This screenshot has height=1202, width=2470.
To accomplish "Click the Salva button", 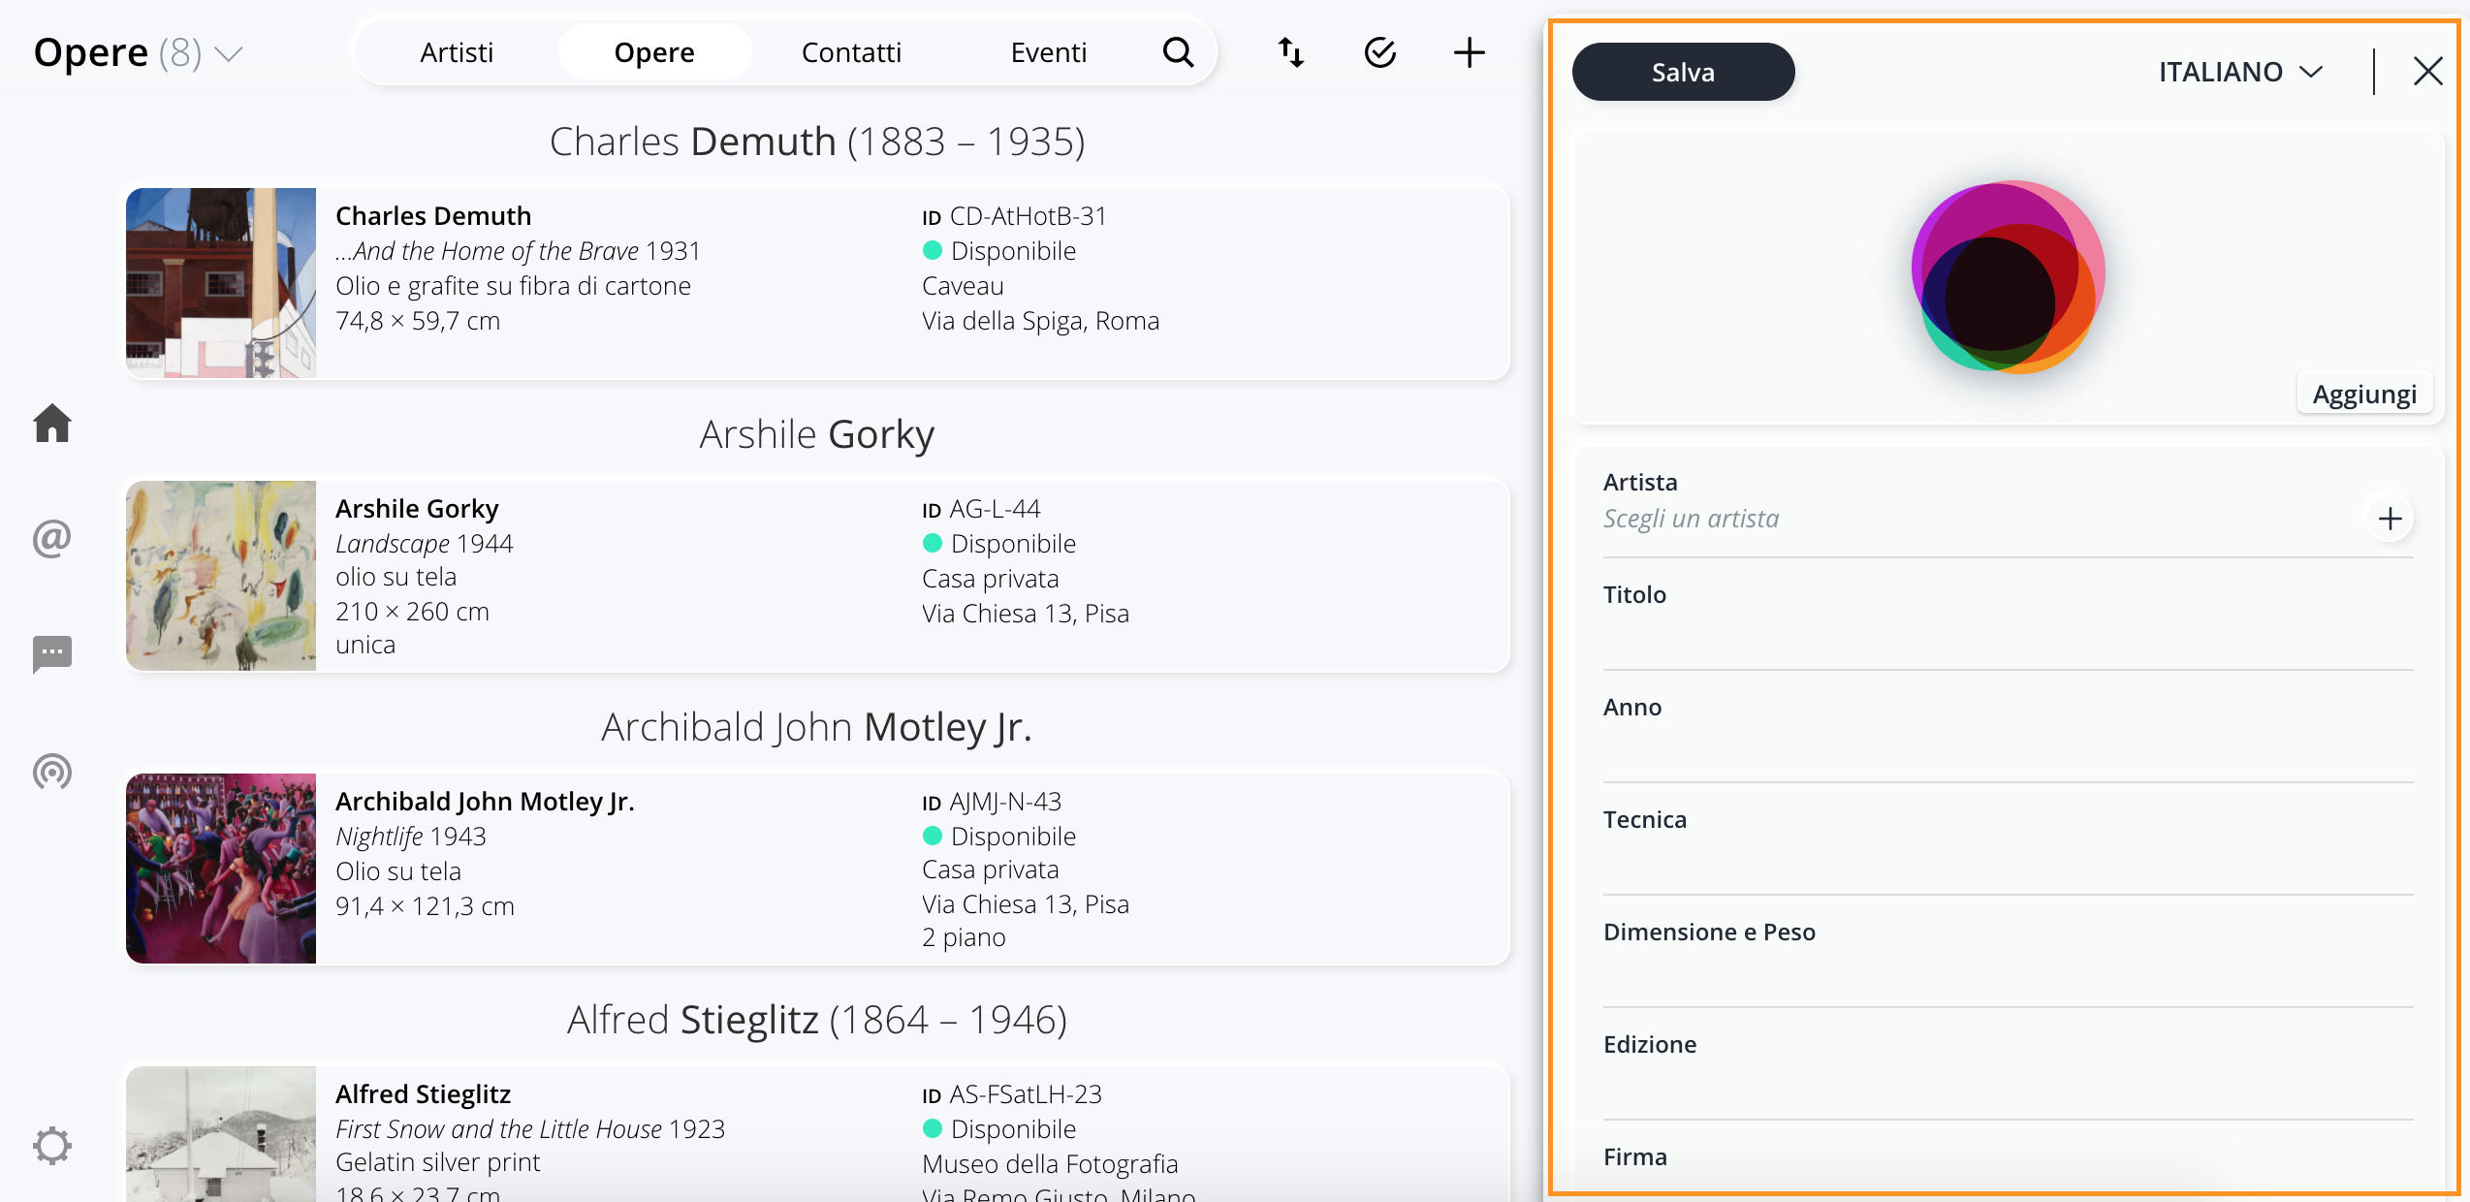I will pos(1683,72).
